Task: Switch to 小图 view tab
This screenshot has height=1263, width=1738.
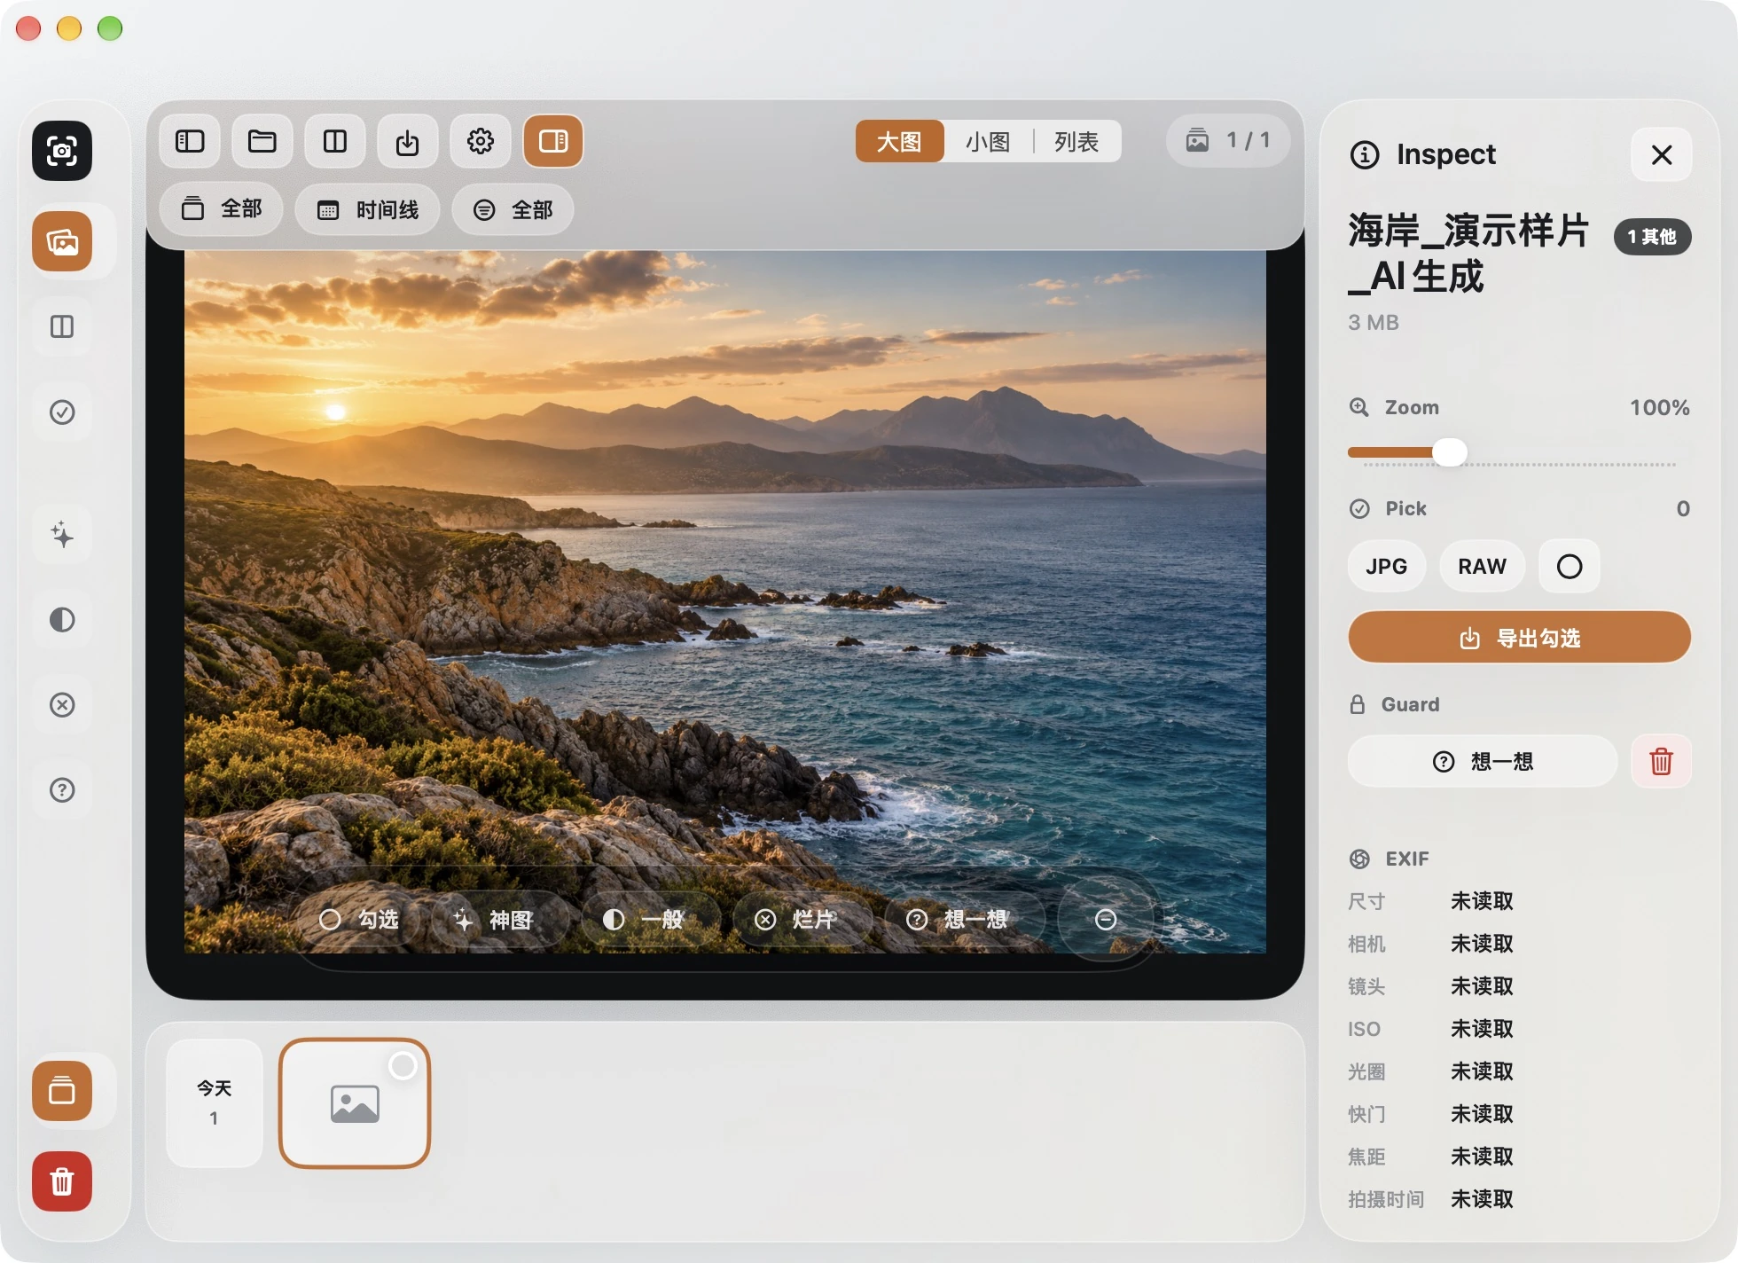Action: click(988, 141)
